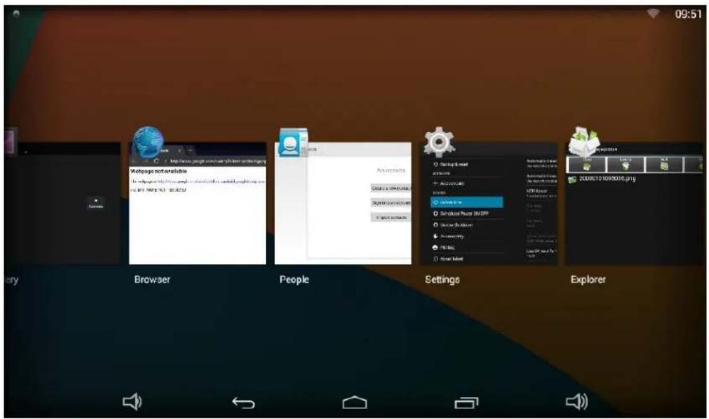Tap the Home navigation icon
709x419 pixels.
pos(355,402)
